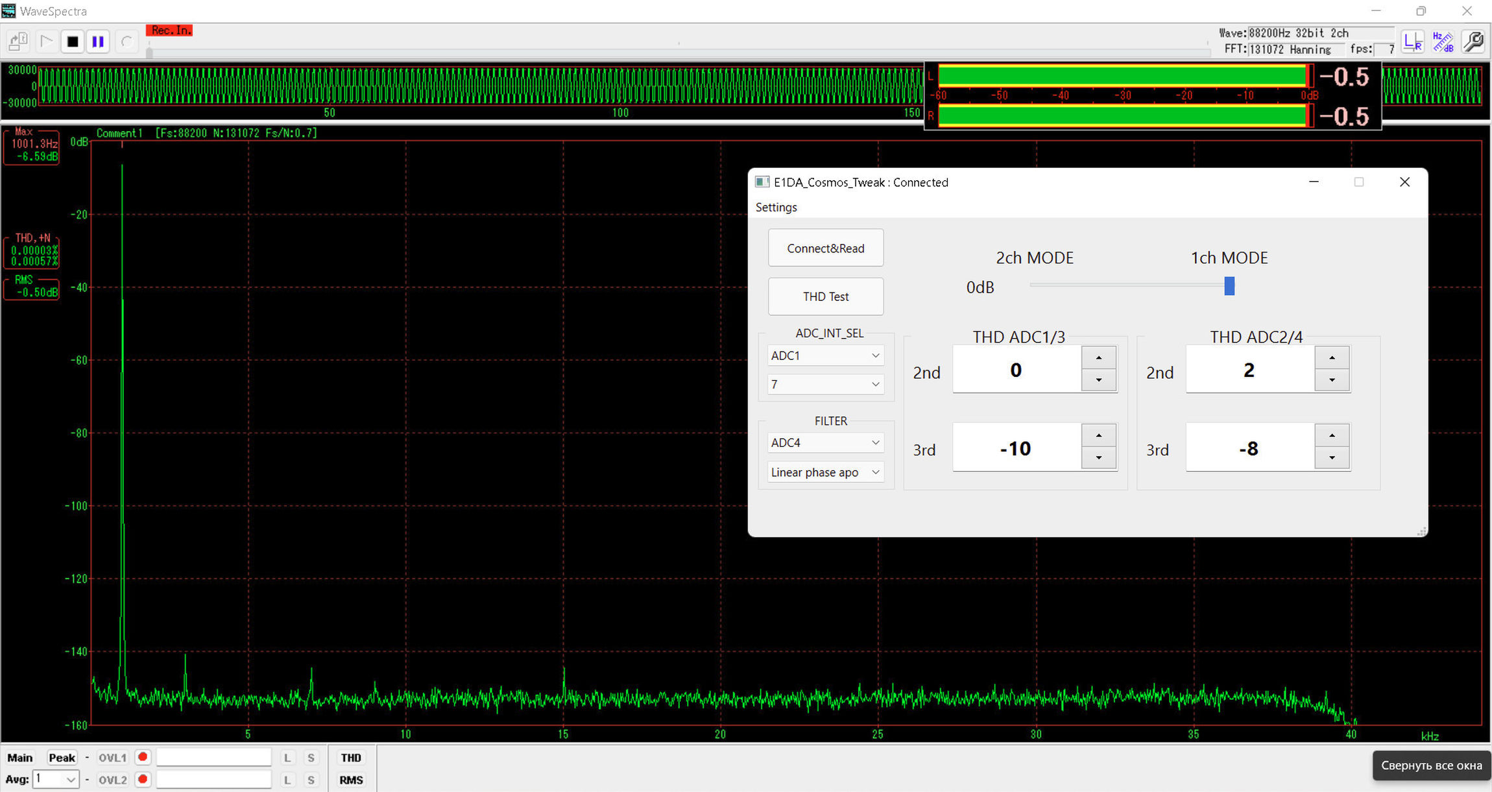Open the FILTER ADC4 dropdown
The height and width of the screenshot is (792, 1492).
point(825,442)
